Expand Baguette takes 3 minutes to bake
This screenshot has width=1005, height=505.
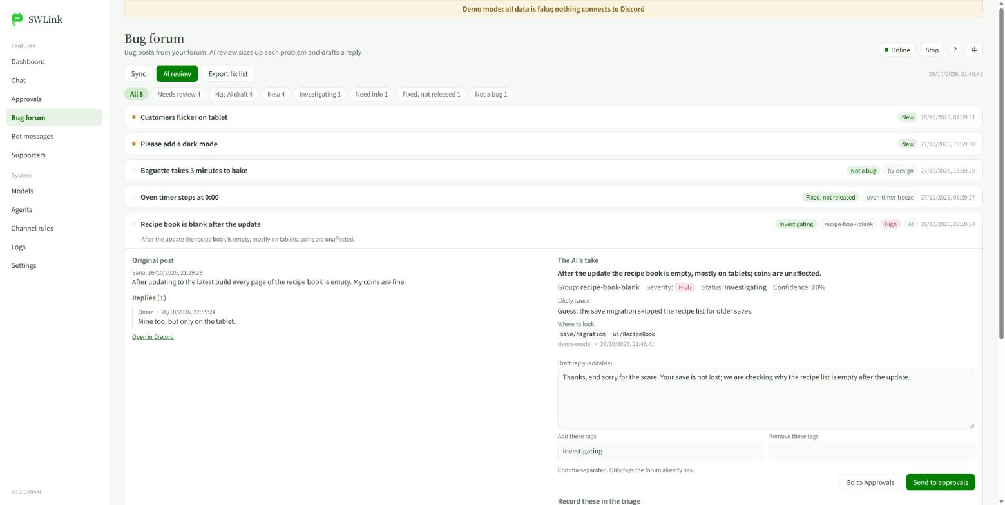coord(553,171)
